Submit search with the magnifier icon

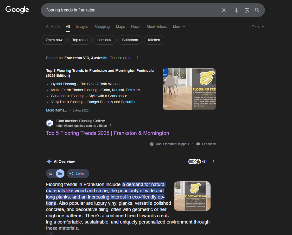click(257, 10)
